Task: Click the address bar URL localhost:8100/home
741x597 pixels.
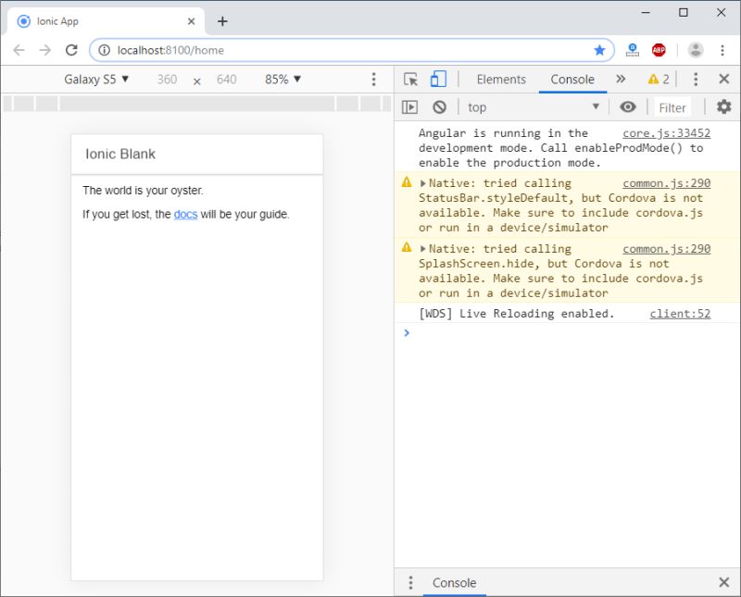Action: click(170, 50)
